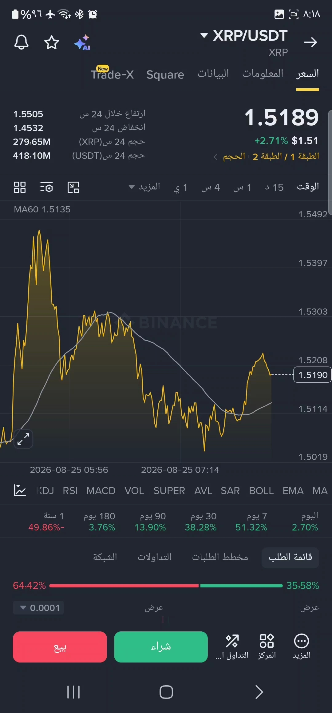Tap the green شراء buy button
The image size is (332, 713).
[x=161, y=647]
